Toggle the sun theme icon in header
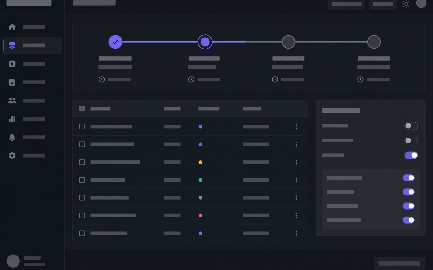433x270 pixels. (x=406, y=4)
